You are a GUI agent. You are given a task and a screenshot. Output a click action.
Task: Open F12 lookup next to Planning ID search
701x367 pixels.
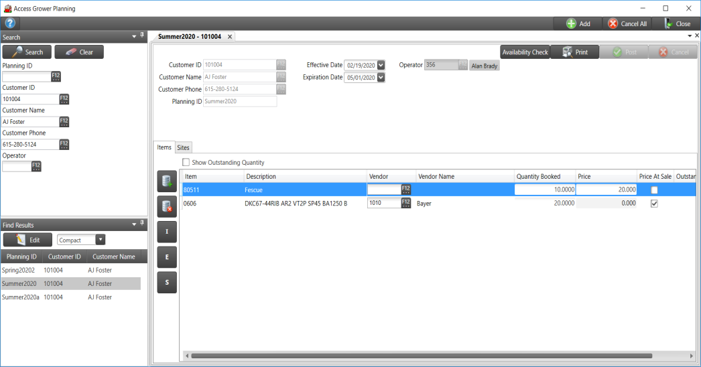(56, 76)
